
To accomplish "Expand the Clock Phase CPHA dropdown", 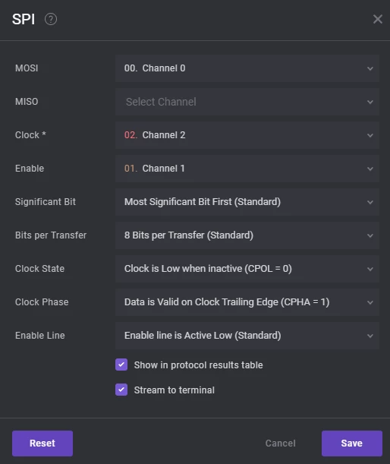I will point(247,302).
